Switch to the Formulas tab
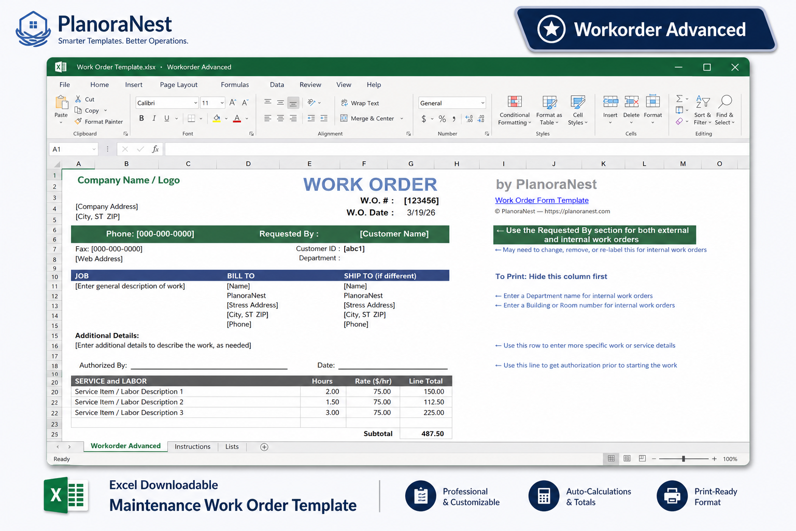The image size is (796, 531). tap(235, 85)
